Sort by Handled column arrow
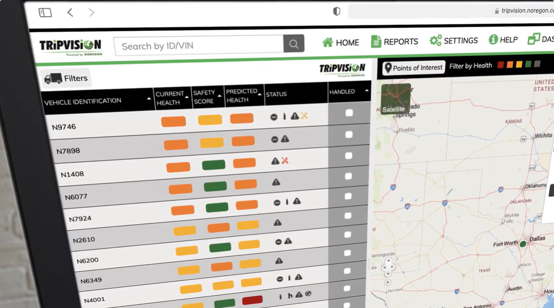Image resolution: width=554 pixels, height=308 pixels. coord(367,91)
